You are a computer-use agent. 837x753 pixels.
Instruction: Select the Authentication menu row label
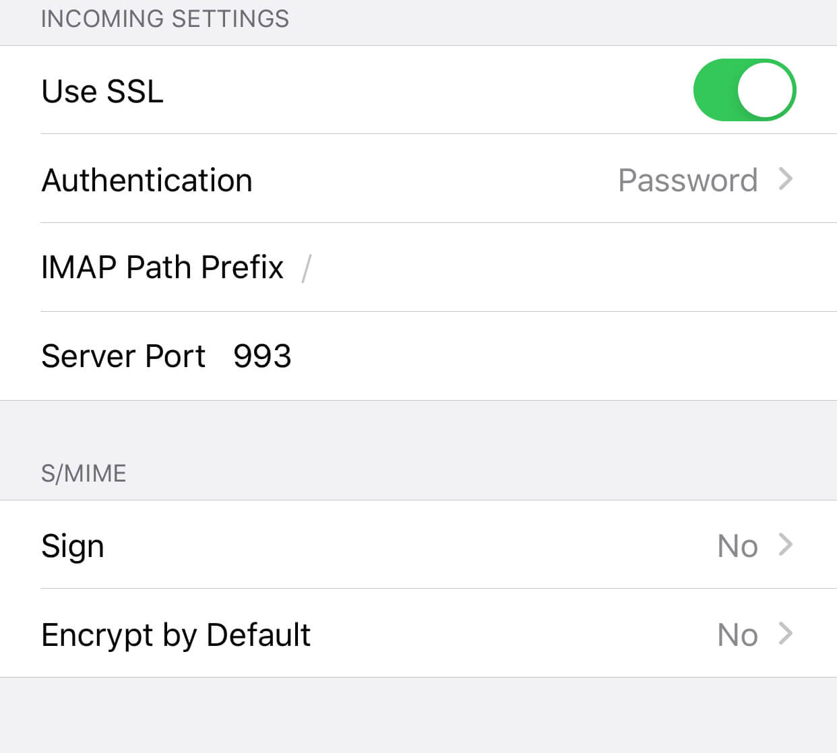(x=147, y=181)
